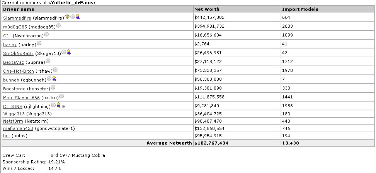Open mafiaman420's driver profile
This screenshot has width=376, height=173.
[18, 128]
